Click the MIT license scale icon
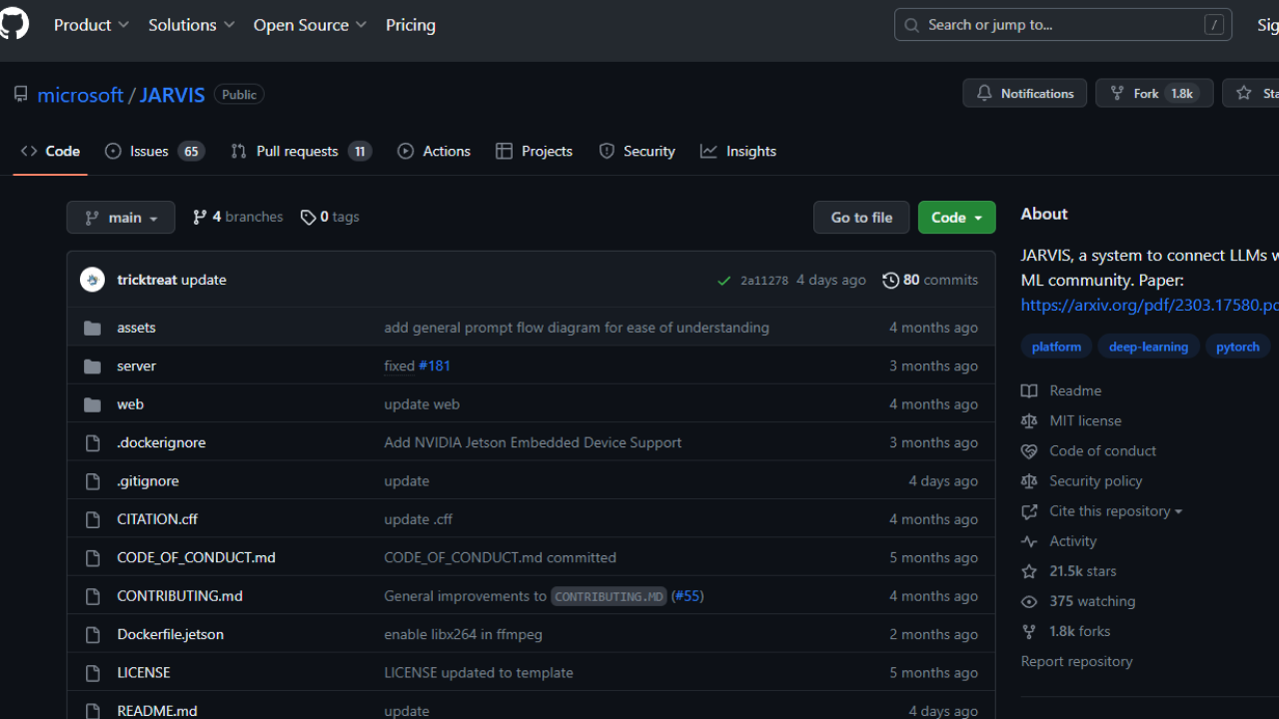 [x=1029, y=420]
